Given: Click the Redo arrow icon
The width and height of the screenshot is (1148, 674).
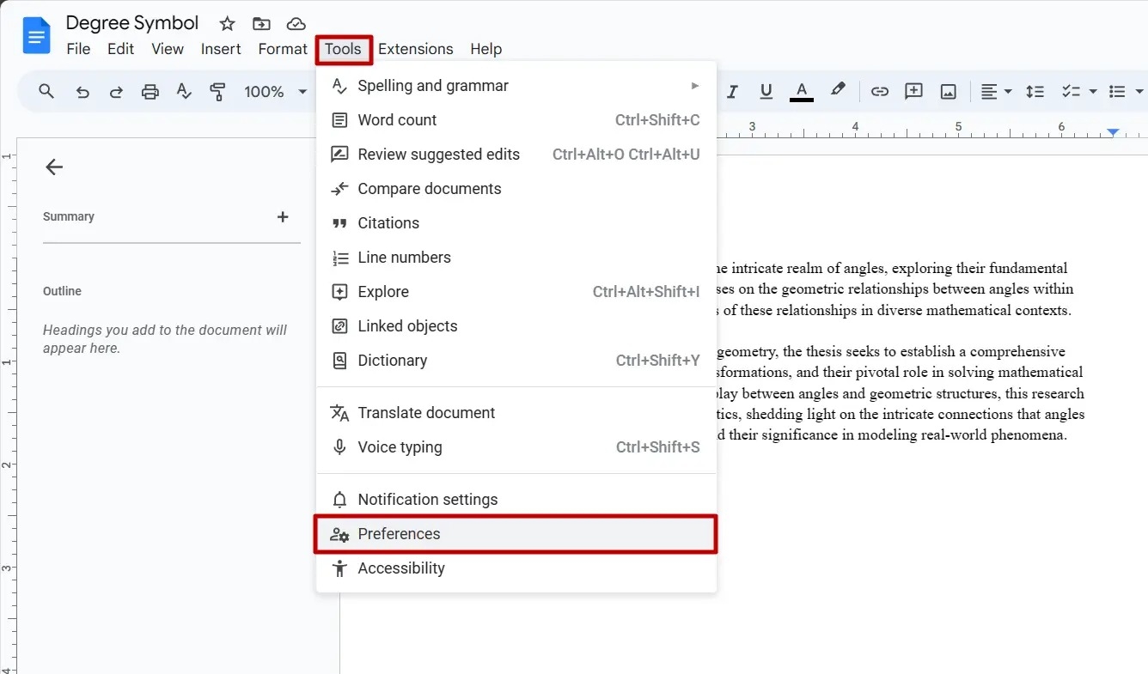Looking at the screenshot, I should point(116,91).
